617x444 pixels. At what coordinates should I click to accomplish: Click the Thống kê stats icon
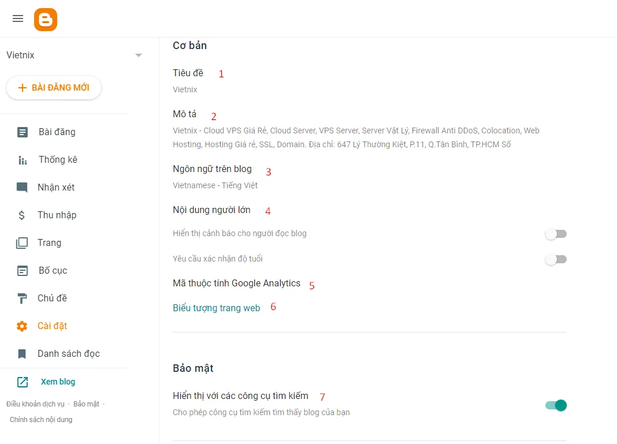pyautogui.click(x=23, y=160)
